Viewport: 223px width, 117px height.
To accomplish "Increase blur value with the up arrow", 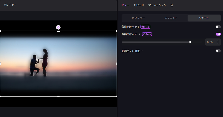I will [218, 41].
